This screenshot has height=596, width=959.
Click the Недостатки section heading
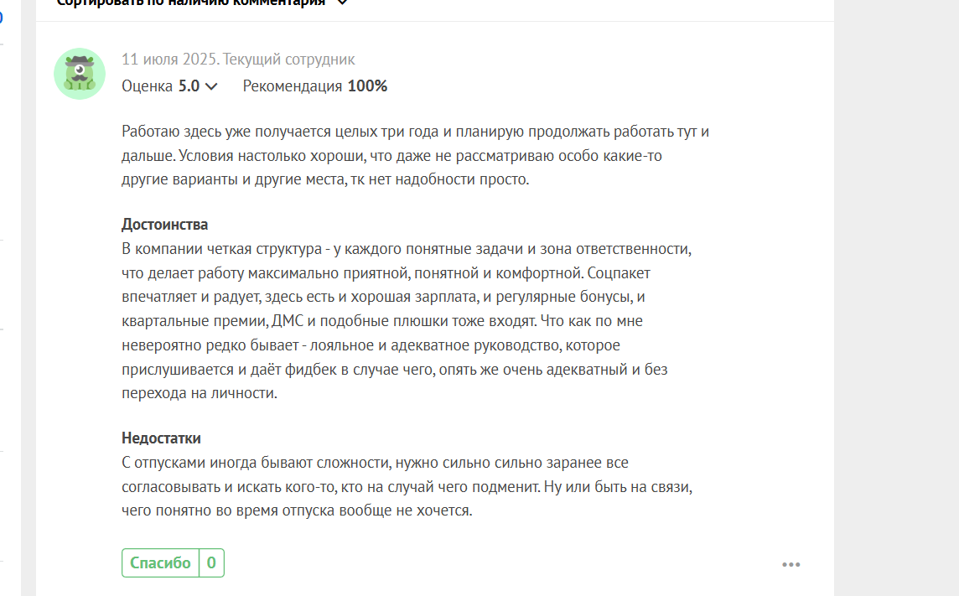161,438
